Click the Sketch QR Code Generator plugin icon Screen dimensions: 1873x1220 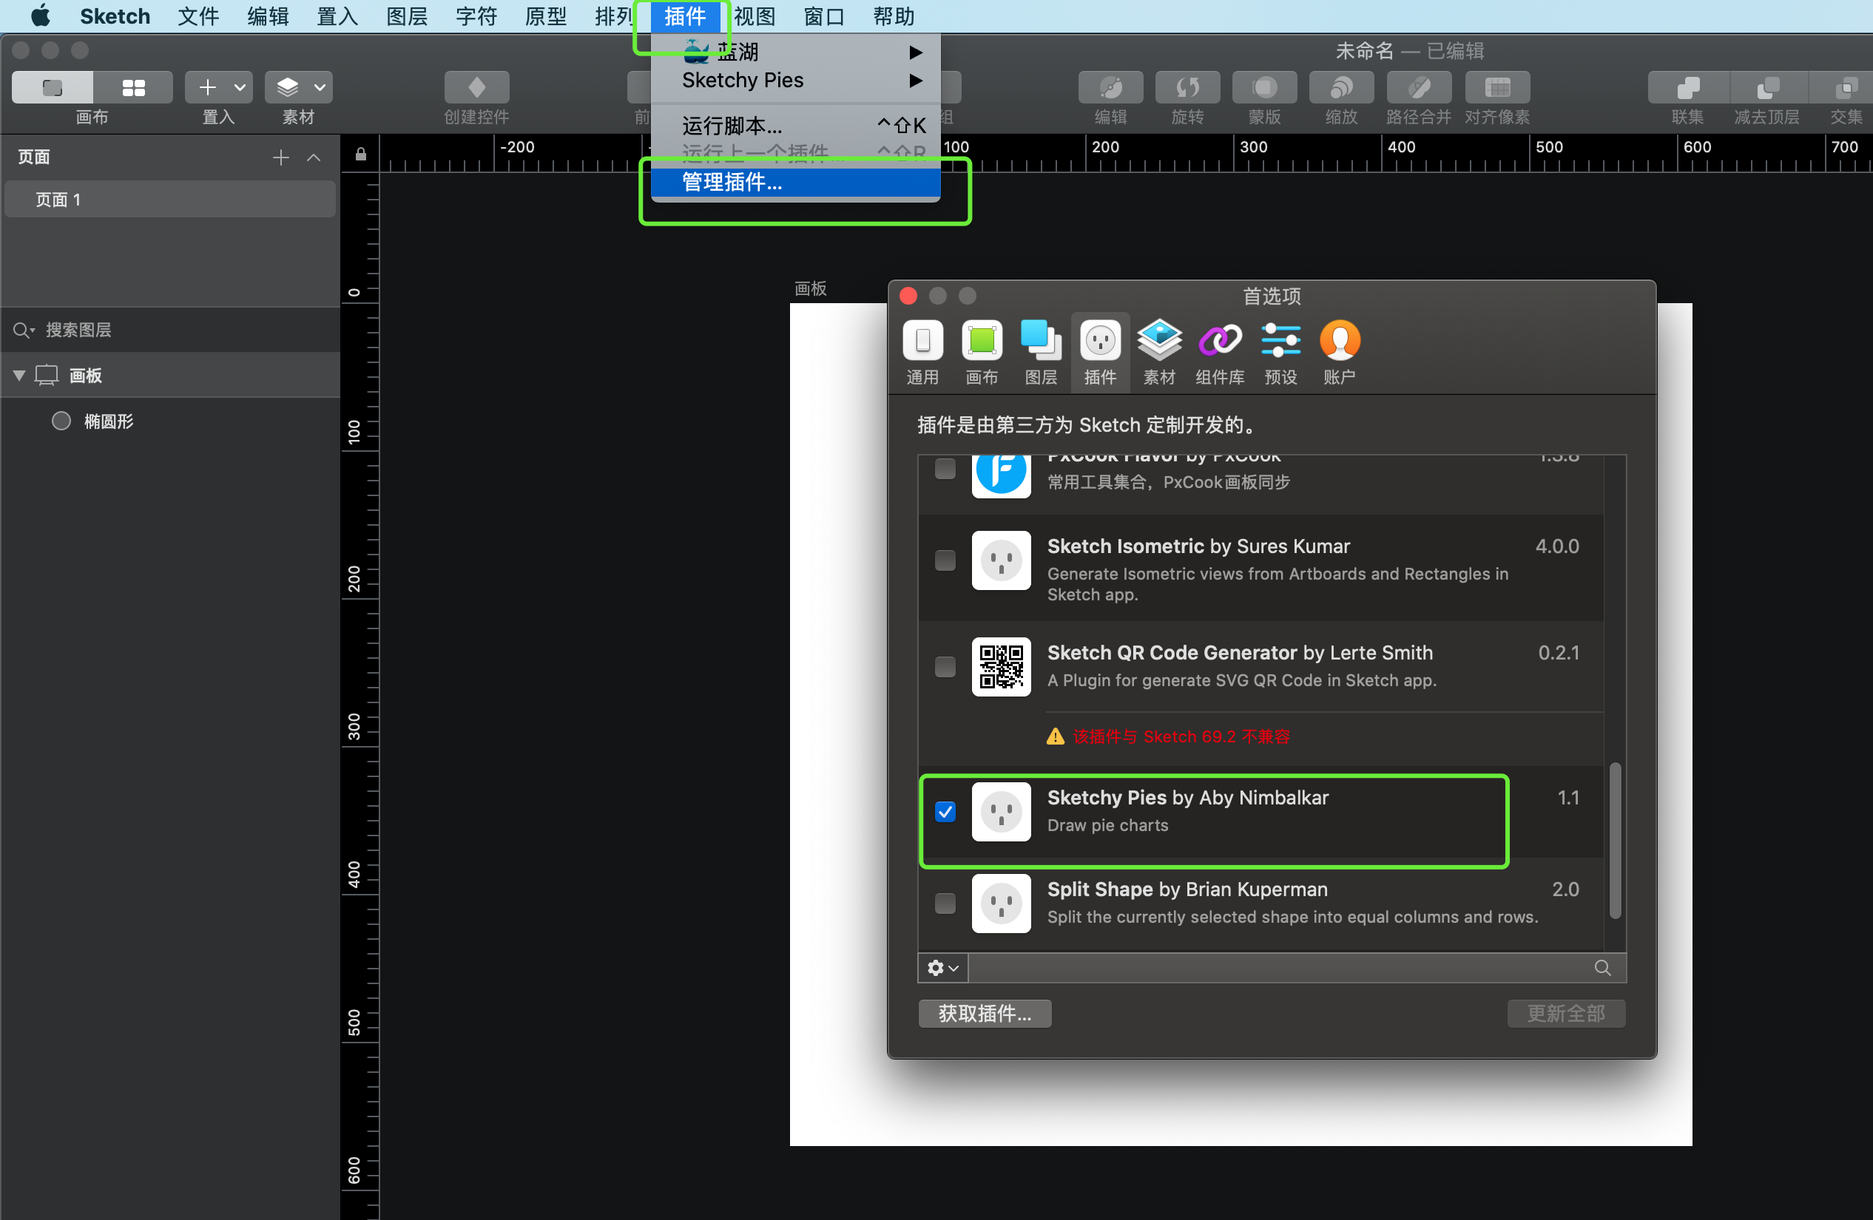[1001, 666]
